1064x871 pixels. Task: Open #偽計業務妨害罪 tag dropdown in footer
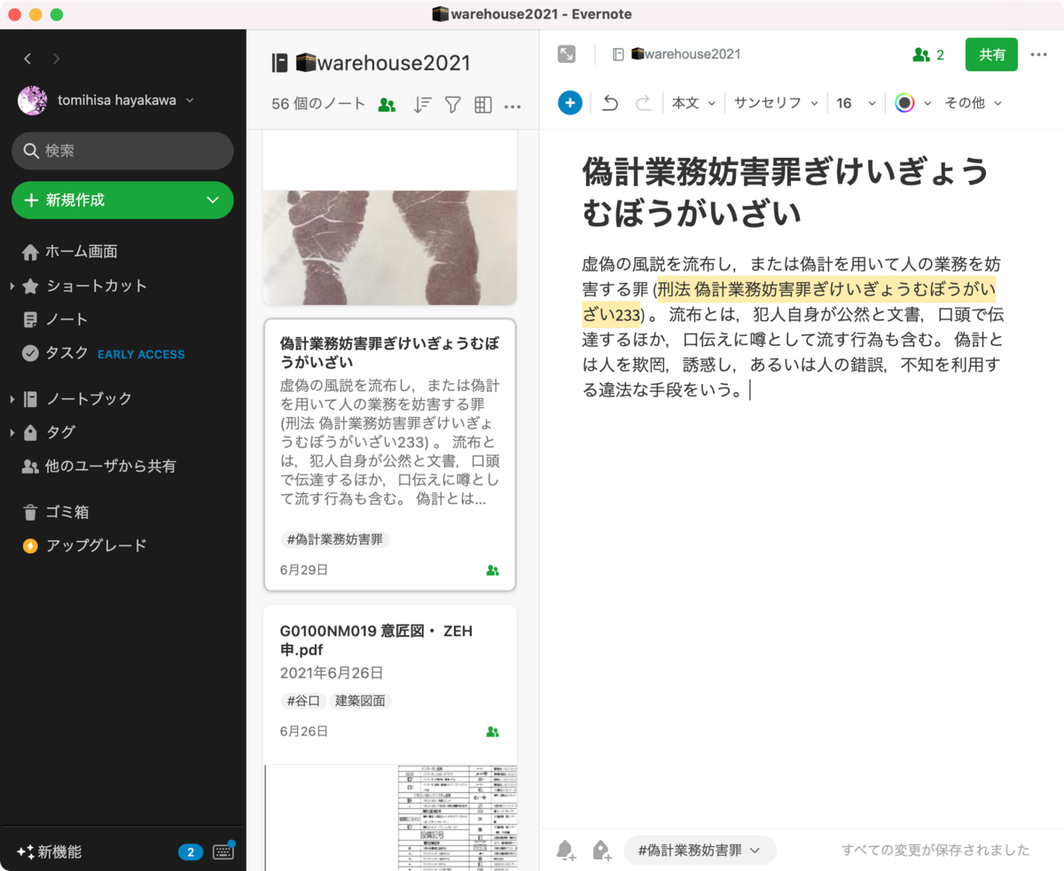pyautogui.click(x=700, y=850)
